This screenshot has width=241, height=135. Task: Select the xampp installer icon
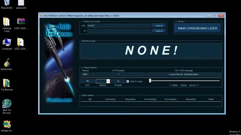[7, 126]
